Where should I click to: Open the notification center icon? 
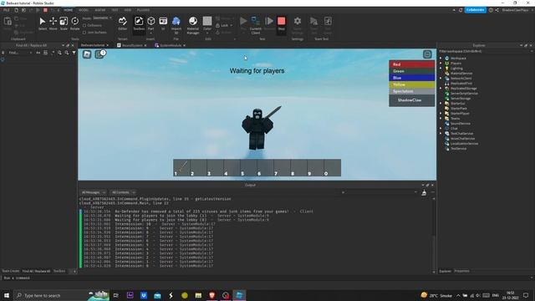526,295
